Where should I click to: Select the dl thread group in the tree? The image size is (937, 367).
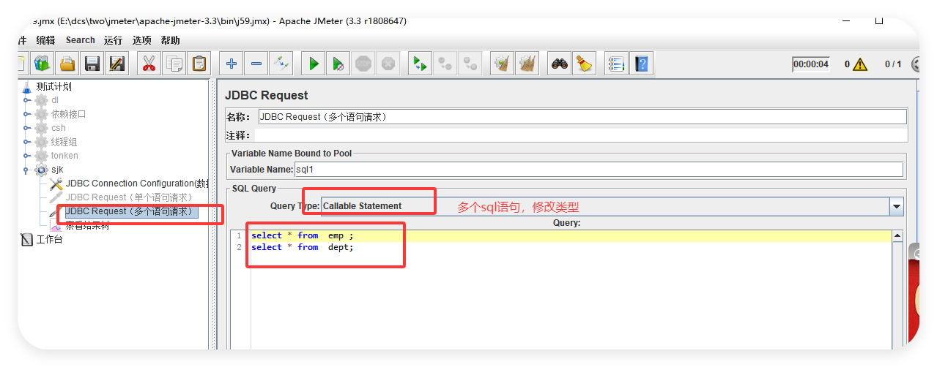point(55,100)
